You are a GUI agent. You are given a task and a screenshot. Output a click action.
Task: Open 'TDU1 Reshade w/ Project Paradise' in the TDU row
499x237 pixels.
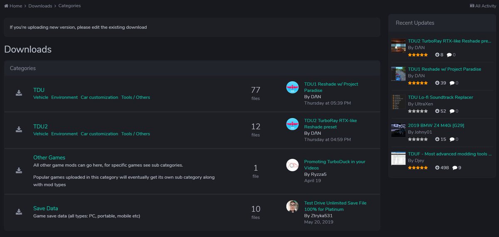(331, 87)
